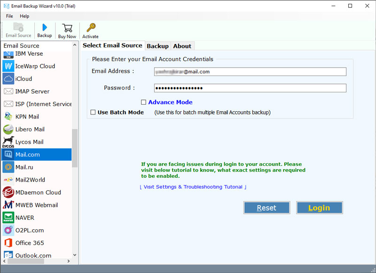
Task: Click the horizontal scroll left arrow
Action: point(4,261)
